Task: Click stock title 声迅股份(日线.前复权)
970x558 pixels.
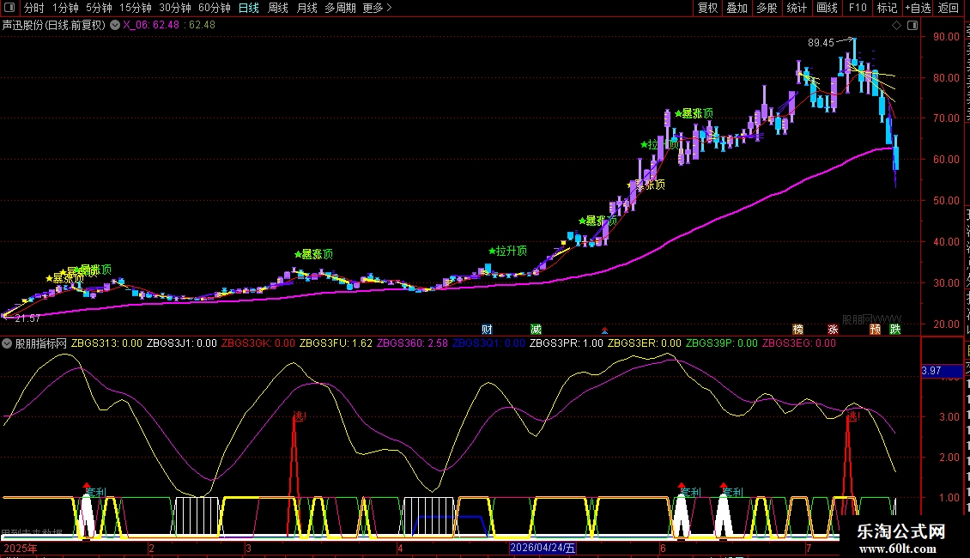Action: [54, 26]
